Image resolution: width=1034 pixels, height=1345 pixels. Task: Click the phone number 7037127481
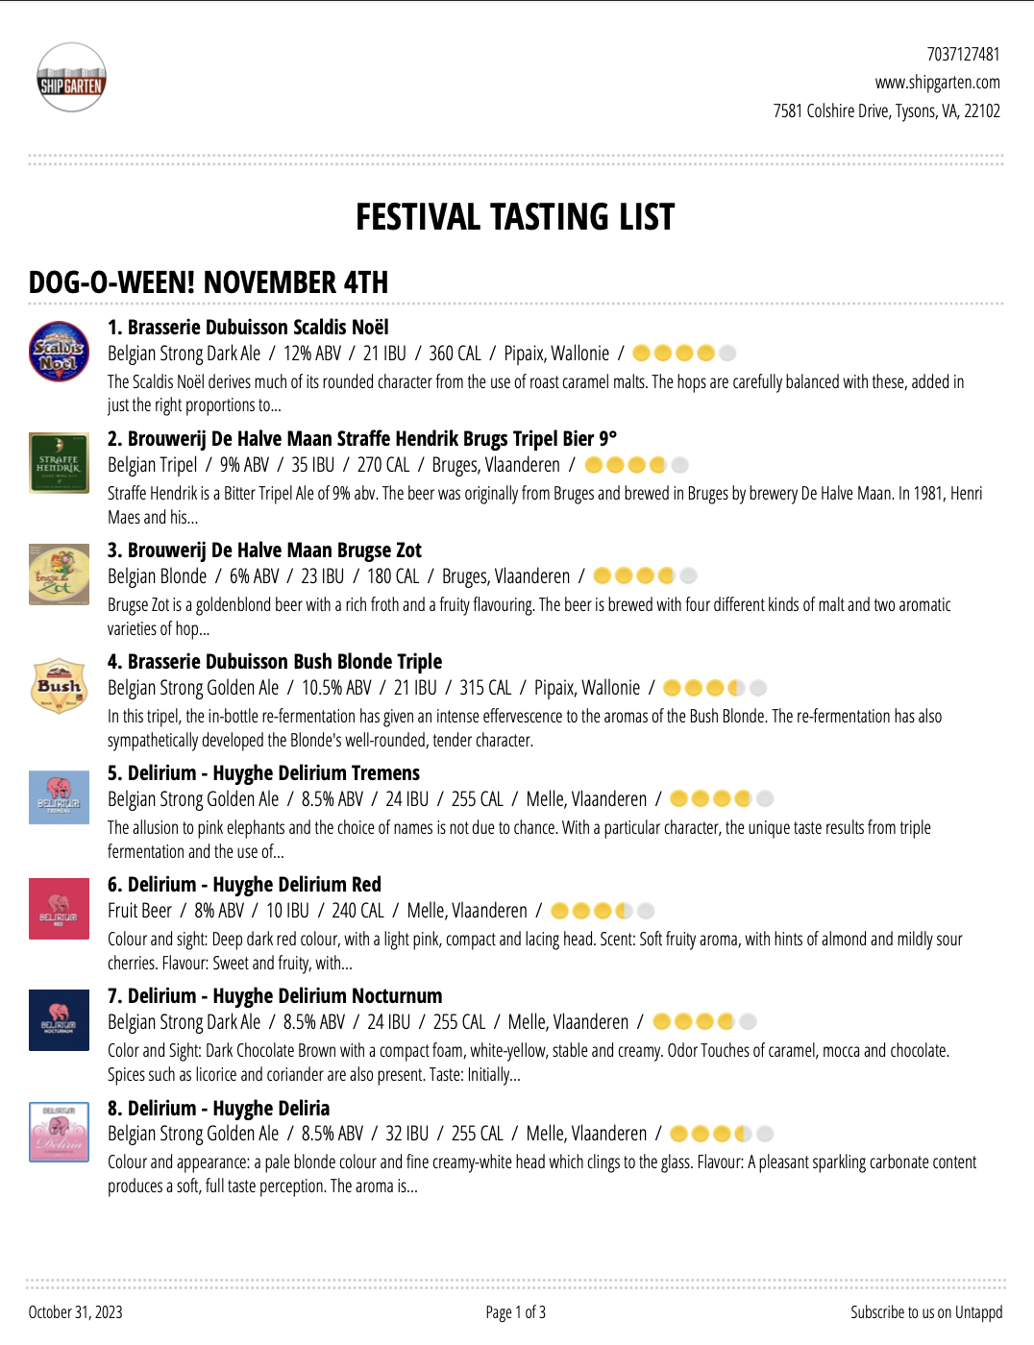tap(963, 54)
